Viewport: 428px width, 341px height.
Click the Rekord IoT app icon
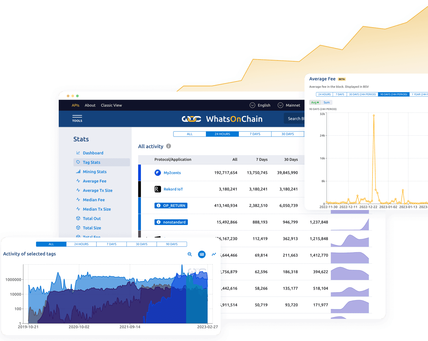point(158,189)
